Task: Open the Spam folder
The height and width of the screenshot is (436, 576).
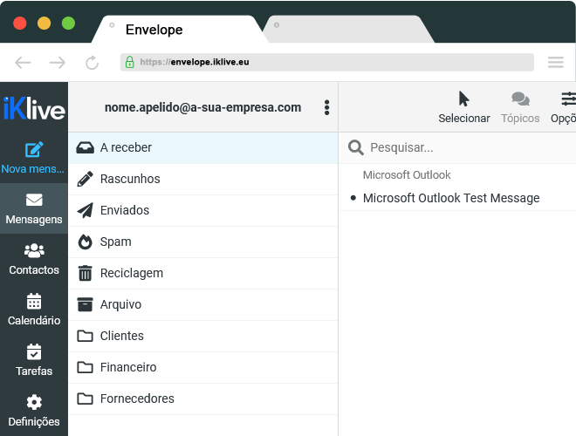Action: (x=116, y=242)
